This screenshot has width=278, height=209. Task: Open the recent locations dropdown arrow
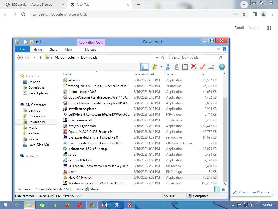[34, 57]
